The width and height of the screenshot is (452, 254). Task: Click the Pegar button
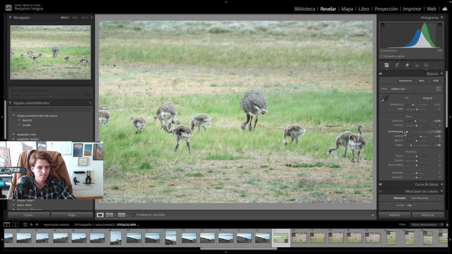(x=72, y=215)
